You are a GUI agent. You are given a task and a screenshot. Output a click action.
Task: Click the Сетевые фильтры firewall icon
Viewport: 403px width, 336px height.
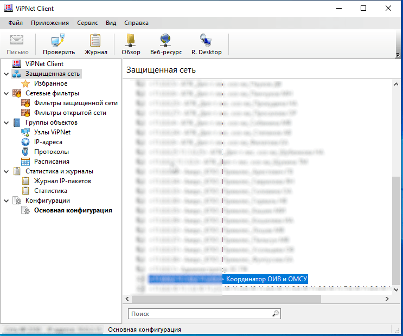coord(17,93)
